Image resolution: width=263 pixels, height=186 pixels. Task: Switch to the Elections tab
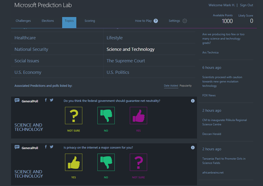pyautogui.click(x=48, y=21)
